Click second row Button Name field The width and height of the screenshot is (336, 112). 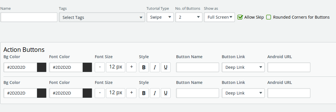click(198, 93)
